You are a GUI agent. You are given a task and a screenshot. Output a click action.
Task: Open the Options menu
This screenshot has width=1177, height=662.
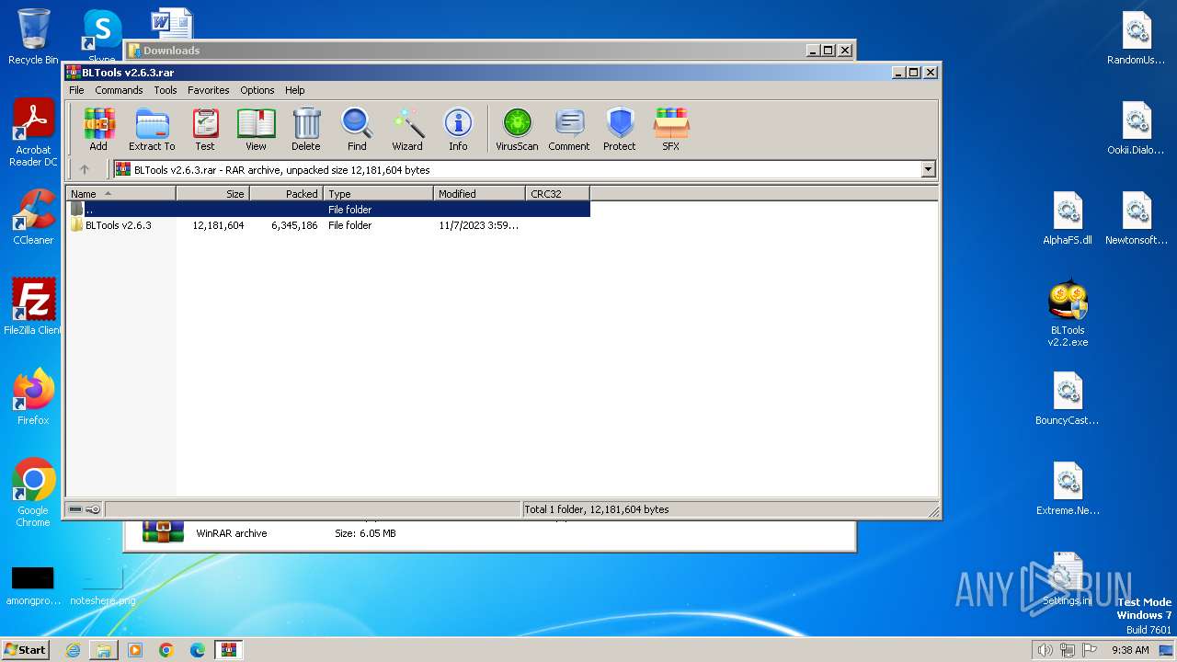tap(257, 90)
